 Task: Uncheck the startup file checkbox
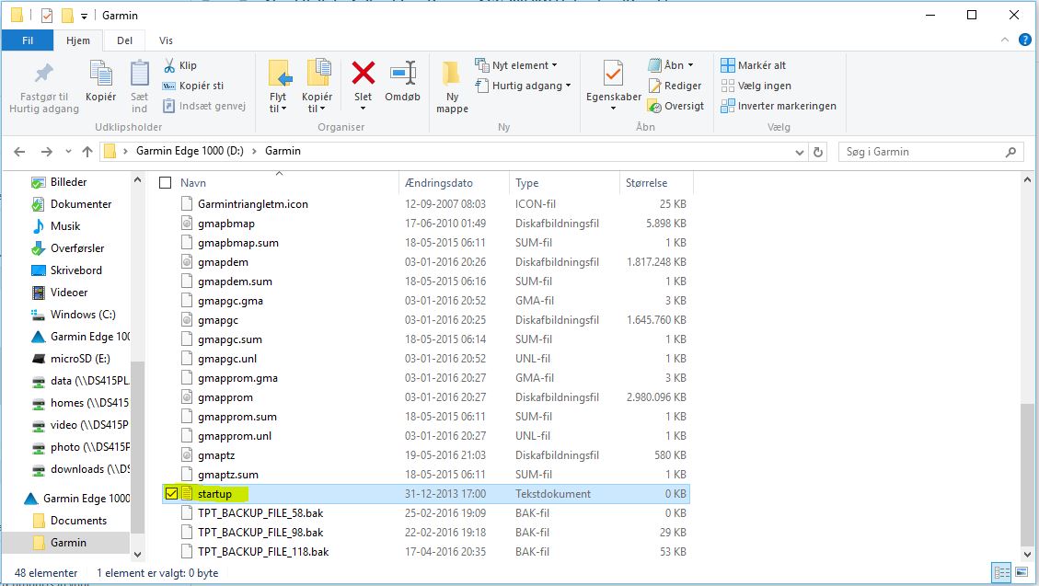click(171, 494)
